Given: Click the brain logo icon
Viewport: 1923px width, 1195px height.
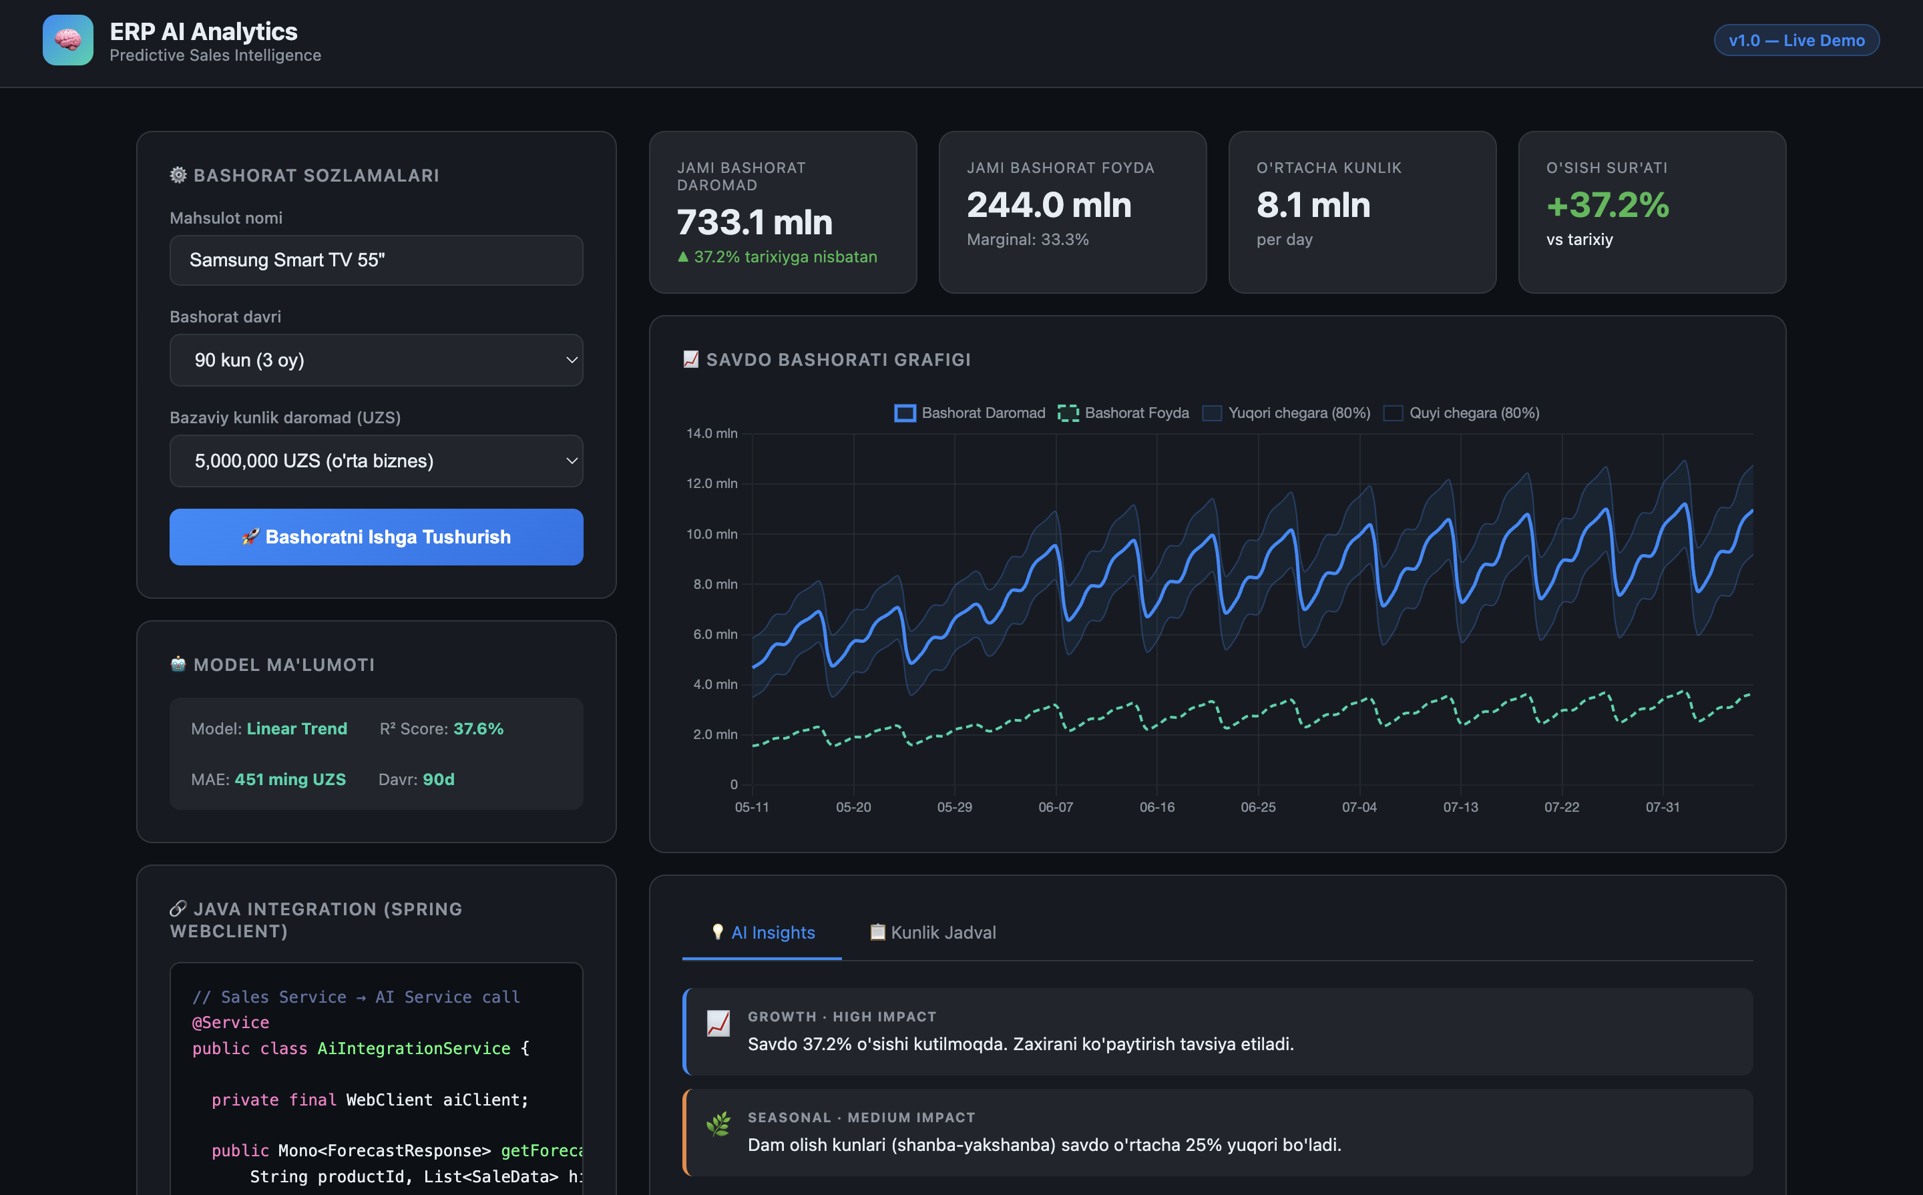Looking at the screenshot, I should [68, 40].
